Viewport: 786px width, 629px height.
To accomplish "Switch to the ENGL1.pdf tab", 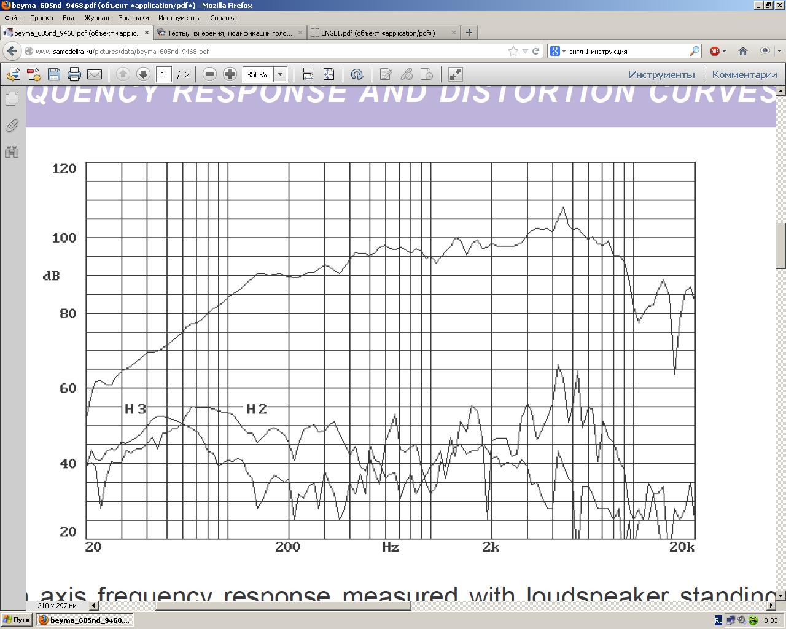I will [x=384, y=33].
